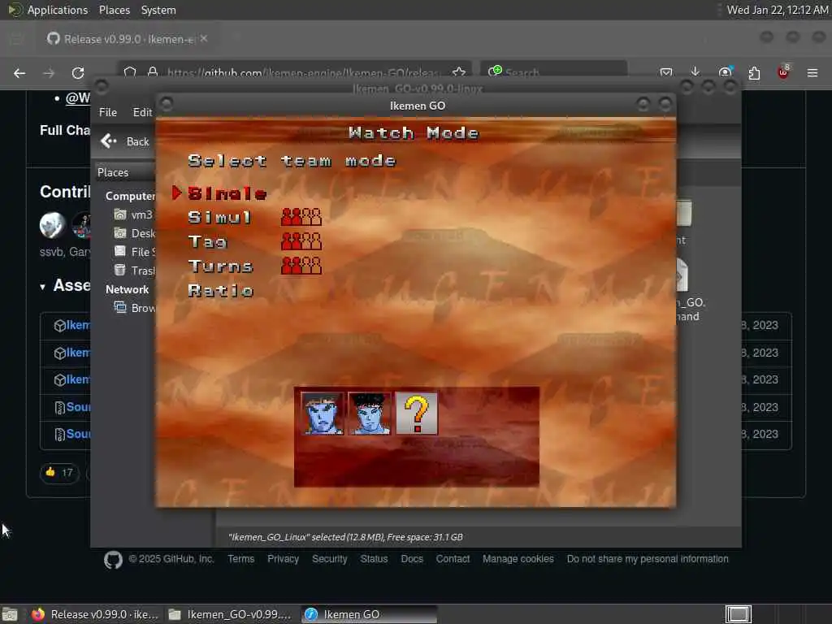Switch to Ikemen_GO-v0.99 folder taskbar entry

pos(229,614)
